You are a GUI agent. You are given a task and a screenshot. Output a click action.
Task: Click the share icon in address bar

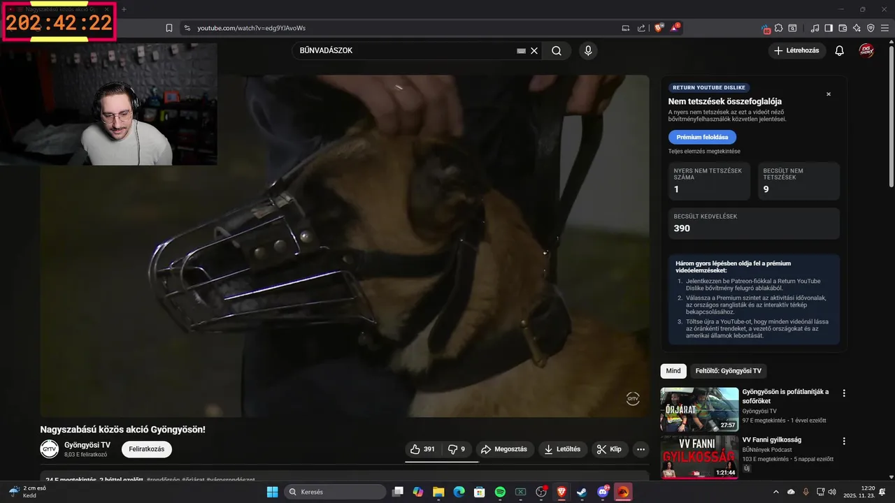642,28
